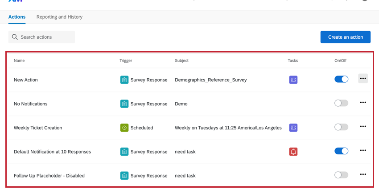Click the Scheduled trigger label
379x189 pixels.
click(x=142, y=128)
